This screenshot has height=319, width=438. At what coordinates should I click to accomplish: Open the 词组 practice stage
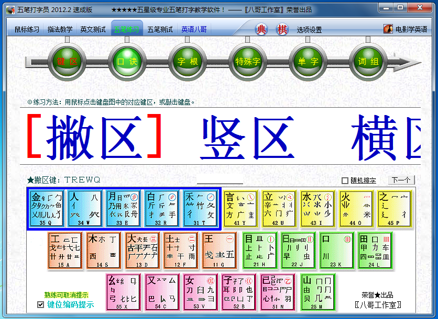click(367, 62)
